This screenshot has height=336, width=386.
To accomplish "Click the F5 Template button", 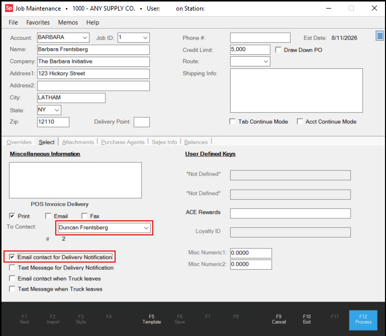I will coord(152,319).
